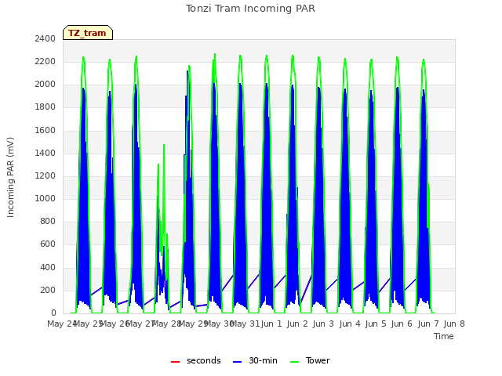Click the May 31 x-axis date label
This screenshot has height=376, width=502.
point(245,324)
